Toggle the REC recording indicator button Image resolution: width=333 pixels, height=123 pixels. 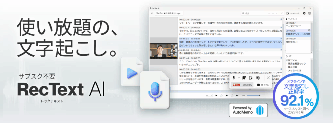(x=236, y=85)
